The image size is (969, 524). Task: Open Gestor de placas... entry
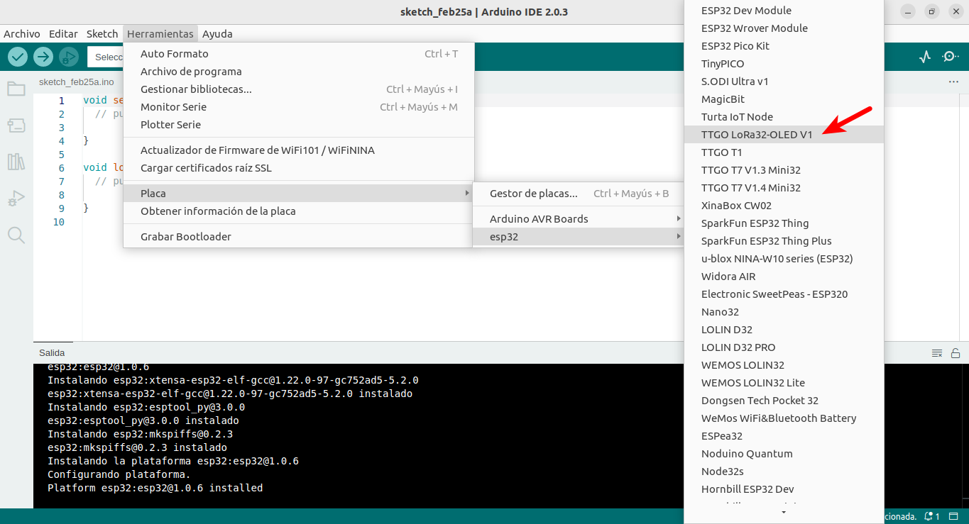click(x=579, y=194)
